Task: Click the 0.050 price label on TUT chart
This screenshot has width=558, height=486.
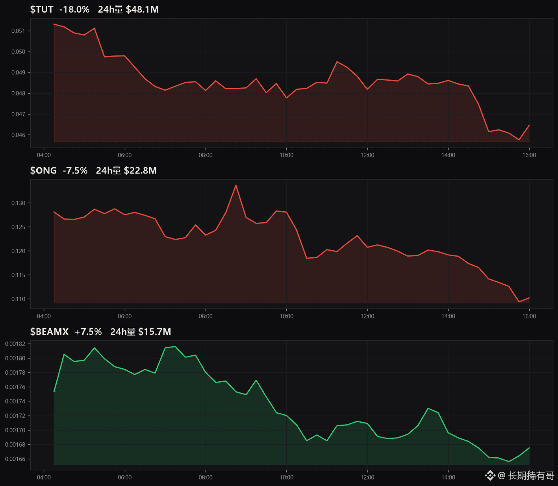Action: click(18, 52)
